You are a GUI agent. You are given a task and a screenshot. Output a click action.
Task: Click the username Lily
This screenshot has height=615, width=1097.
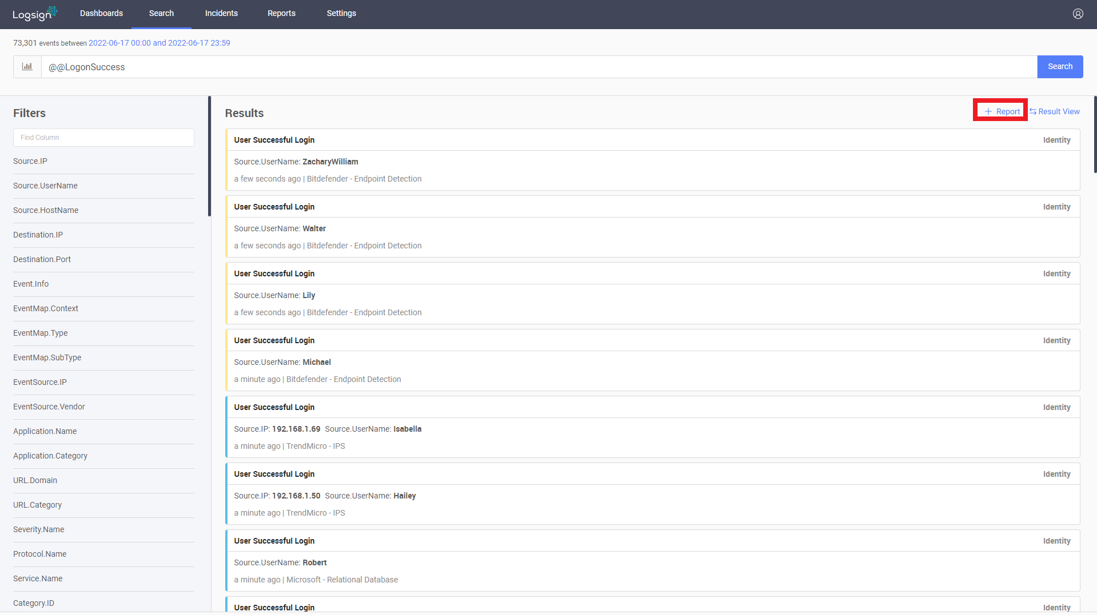tap(309, 295)
